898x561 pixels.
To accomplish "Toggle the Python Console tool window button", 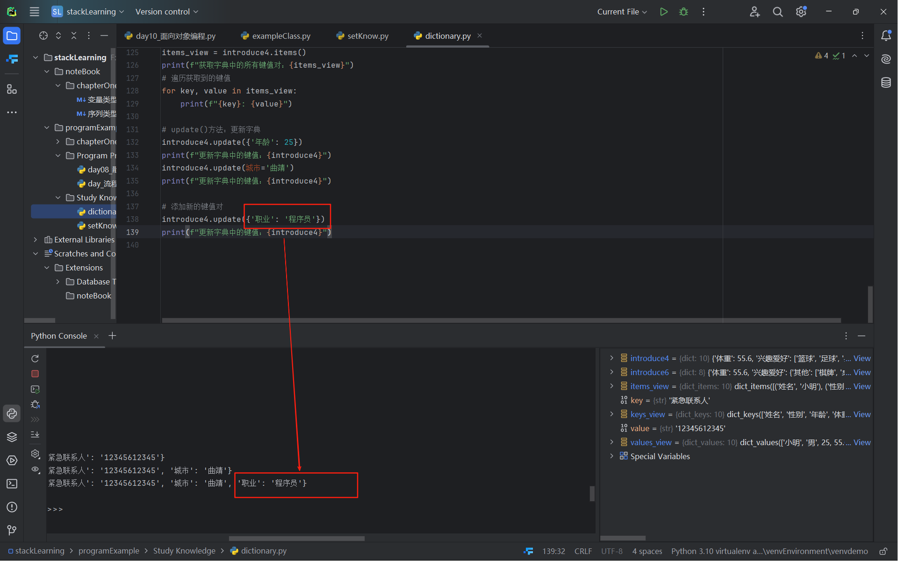I will click(12, 413).
